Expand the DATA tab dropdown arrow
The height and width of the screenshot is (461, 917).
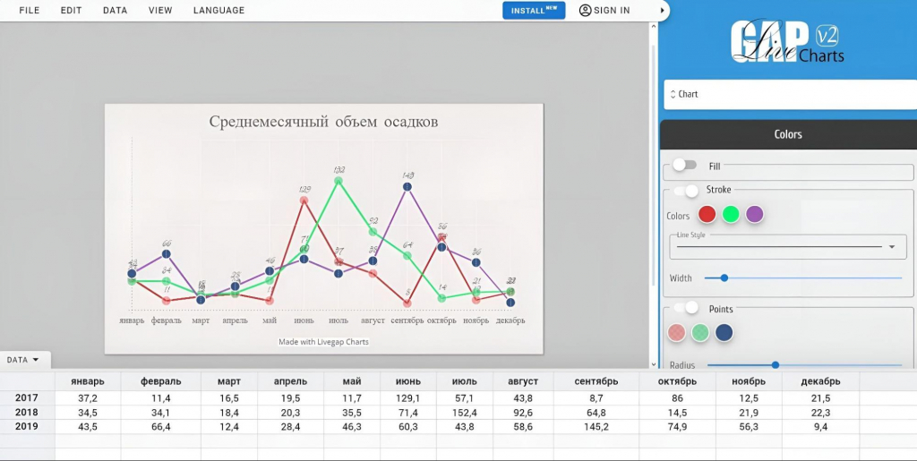point(36,360)
